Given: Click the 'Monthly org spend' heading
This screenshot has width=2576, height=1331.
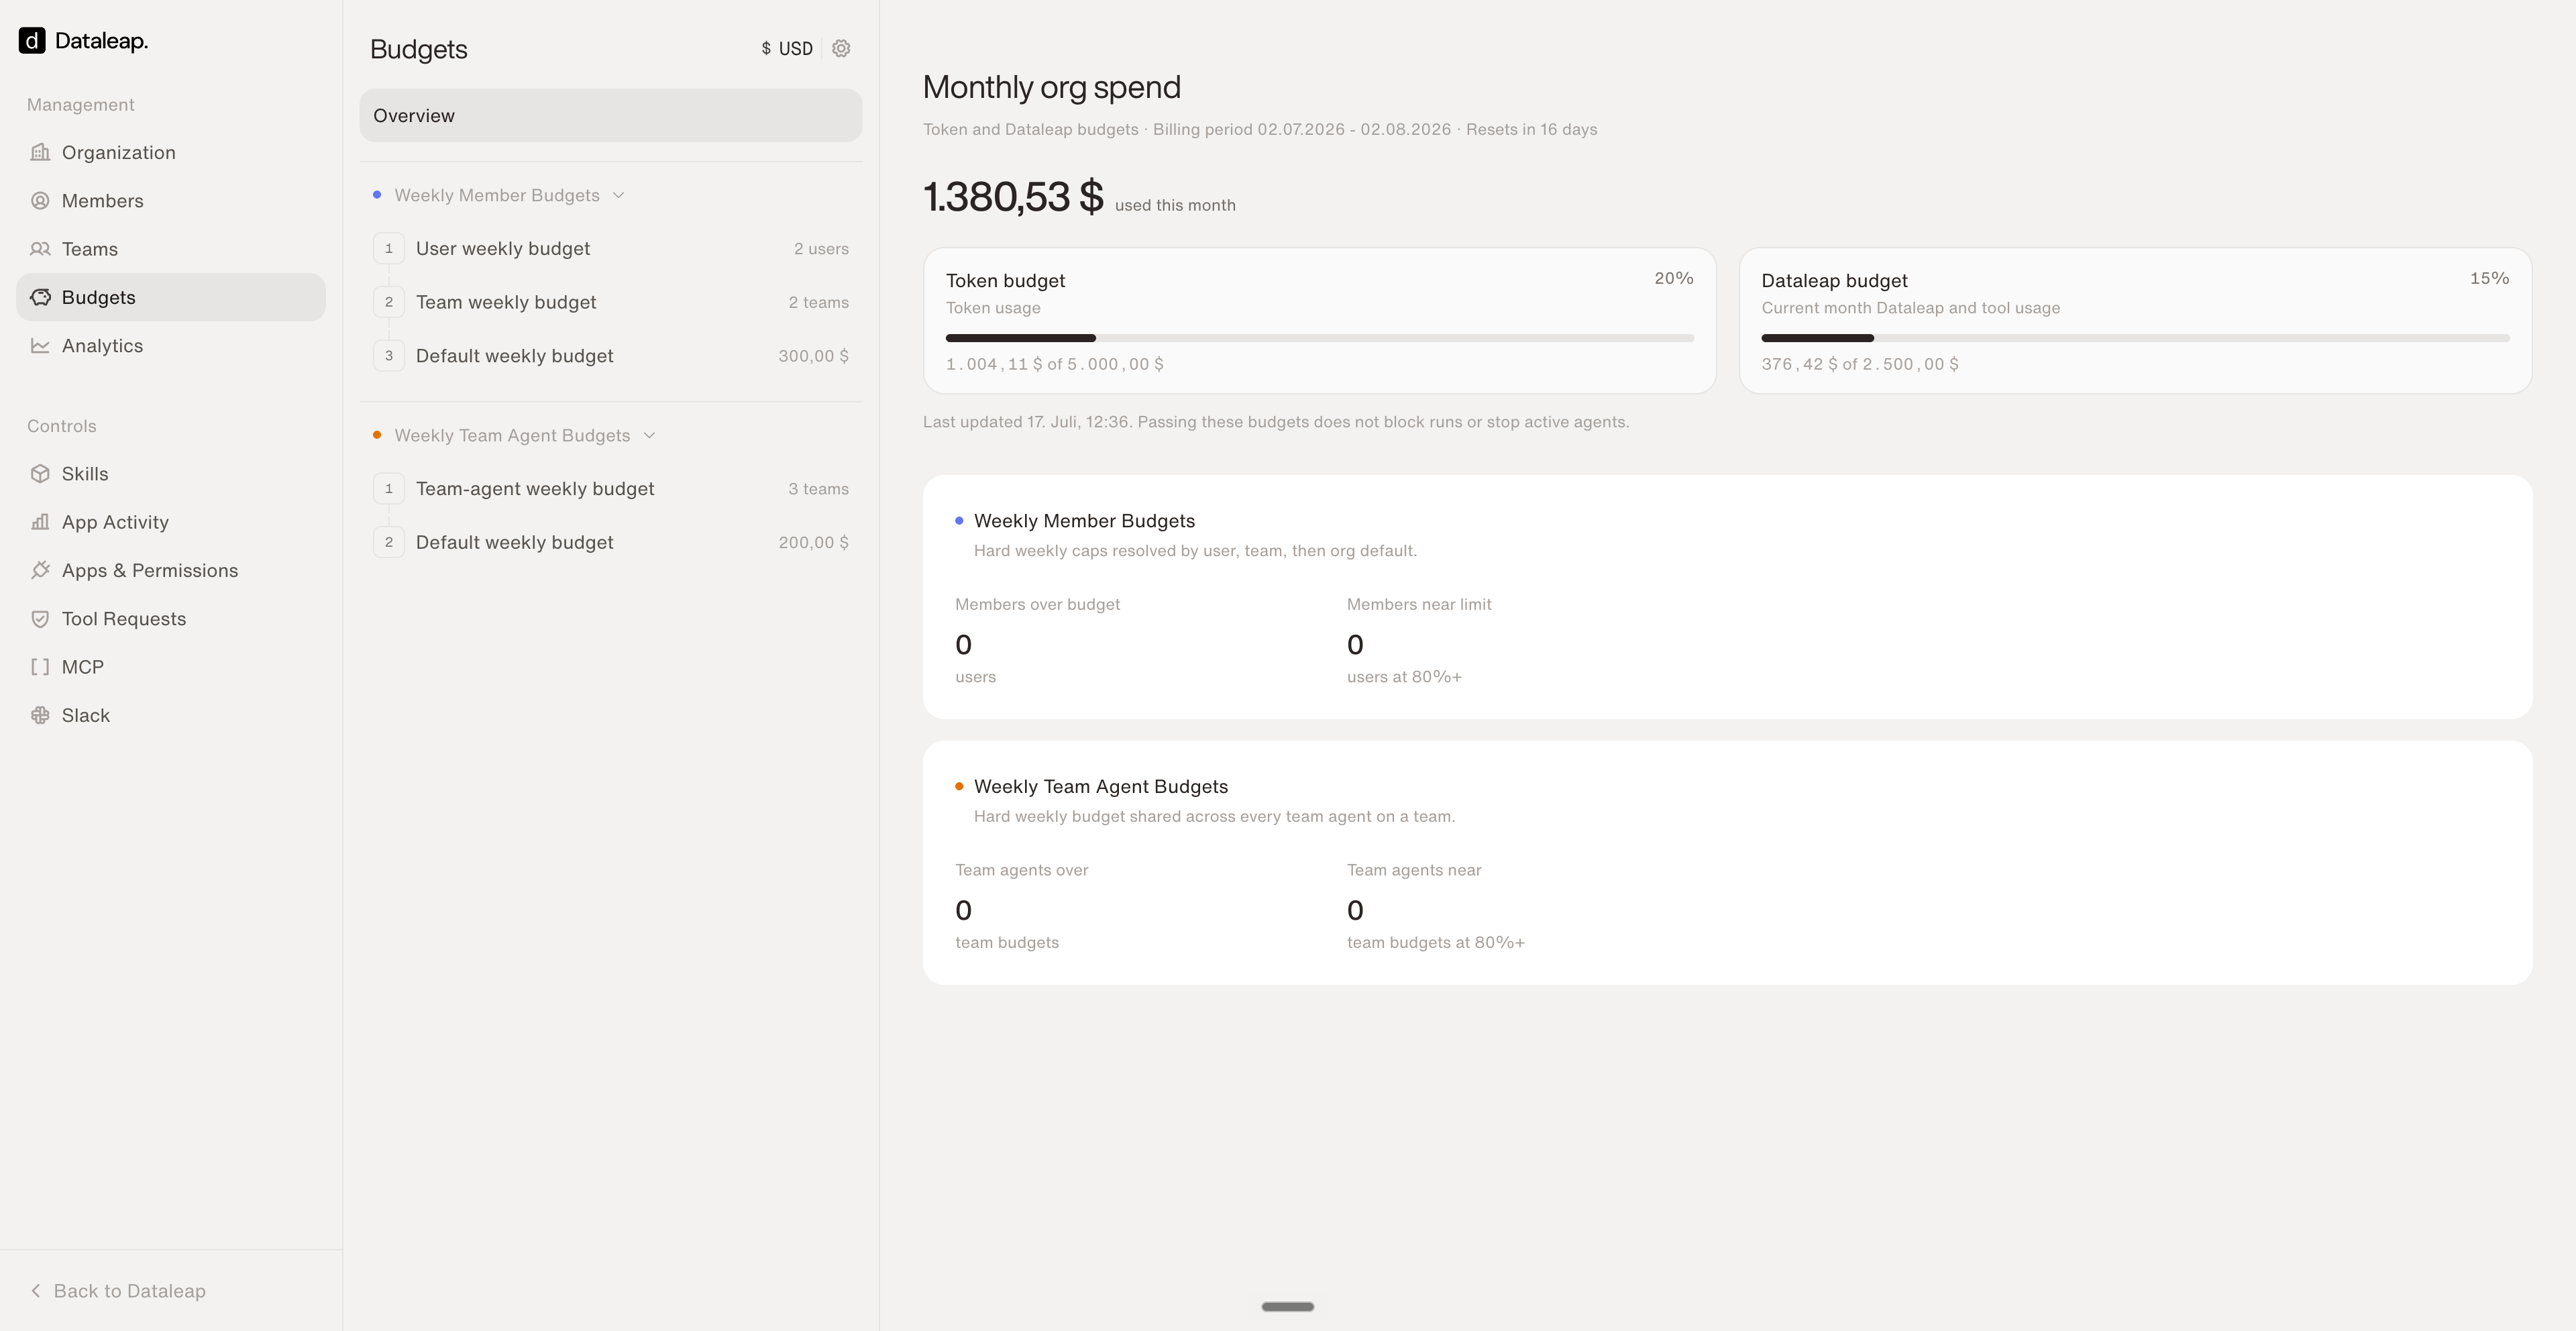Looking at the screenshot, I should coord(1051,87).
